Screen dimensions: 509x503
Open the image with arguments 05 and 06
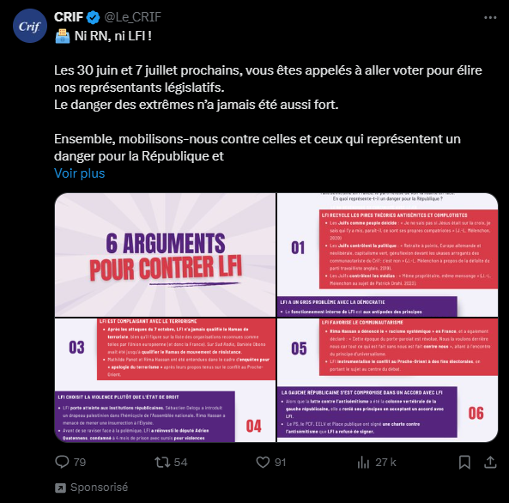pos(388,380)
